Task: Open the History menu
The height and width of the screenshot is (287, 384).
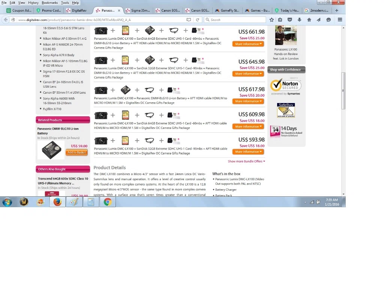Action: (x=33, y=3)
